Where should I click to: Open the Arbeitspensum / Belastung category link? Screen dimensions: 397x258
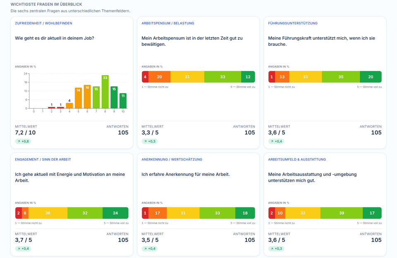(x=168, y=23)
